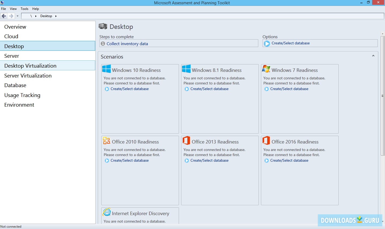385x229 pixels.
Task: Go to Overview in the sidebar
Action: [48, 27]
